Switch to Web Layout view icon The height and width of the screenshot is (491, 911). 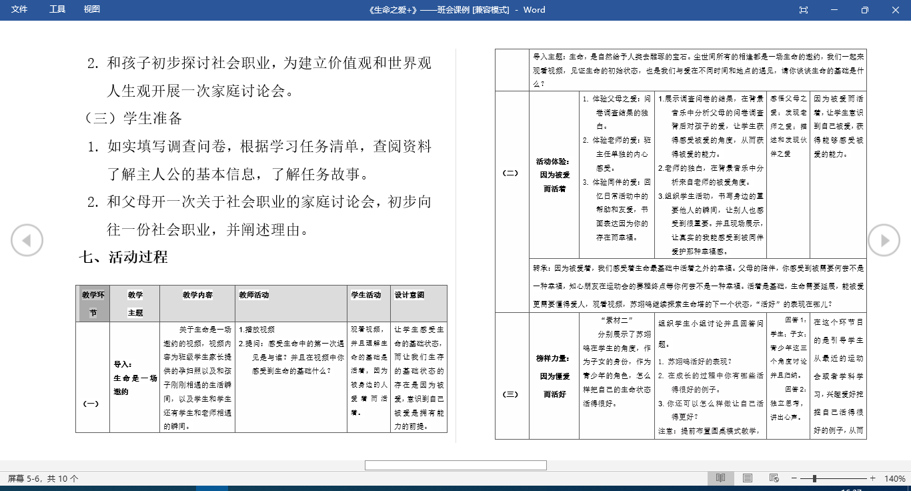tap(774, 478)
